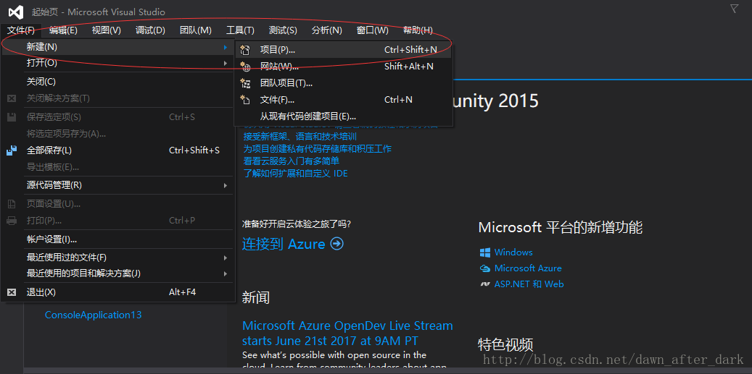752x374 pixels.
Task: Open the 编辑(E) menu
Action: tap(63, 30)
